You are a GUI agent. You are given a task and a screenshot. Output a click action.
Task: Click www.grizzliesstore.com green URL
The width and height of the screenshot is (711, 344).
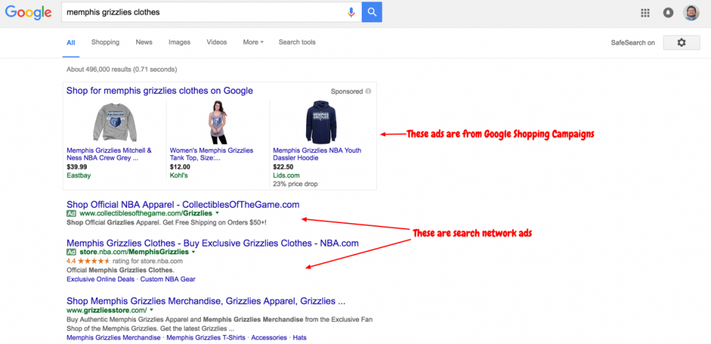106,311
